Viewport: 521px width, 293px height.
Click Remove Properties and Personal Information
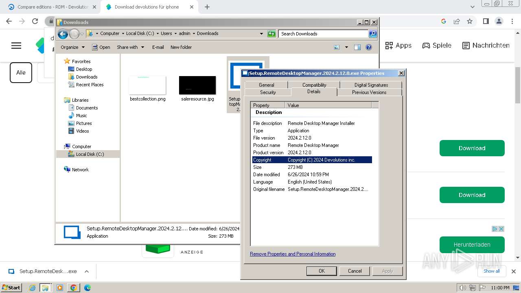coord(293,254)
